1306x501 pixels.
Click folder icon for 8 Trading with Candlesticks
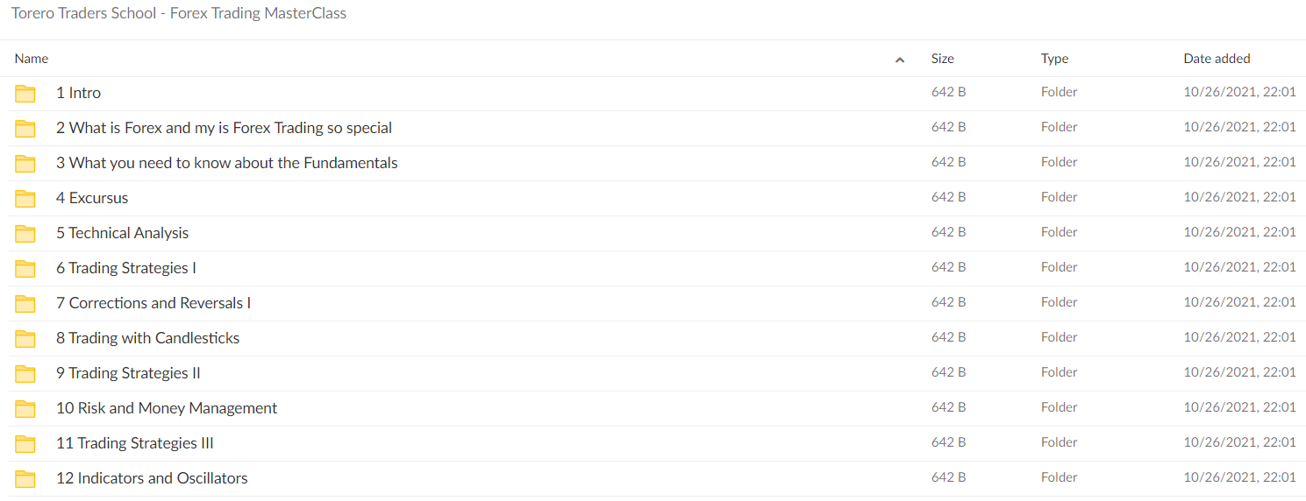click(25, 339)
